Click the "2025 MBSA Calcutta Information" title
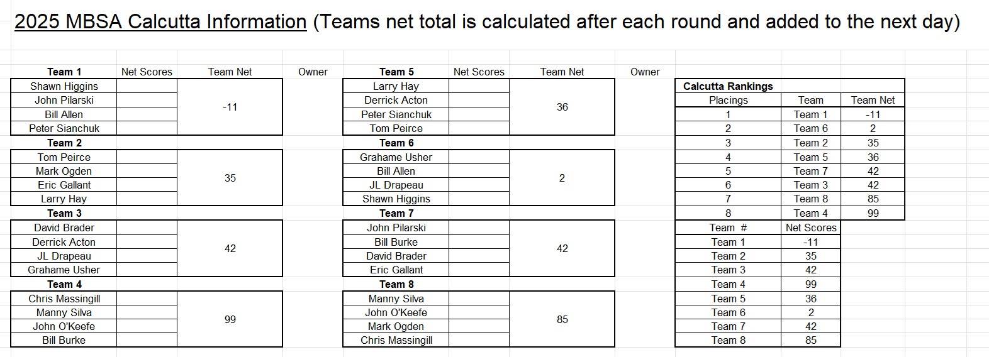 click(x=160, y=22)
